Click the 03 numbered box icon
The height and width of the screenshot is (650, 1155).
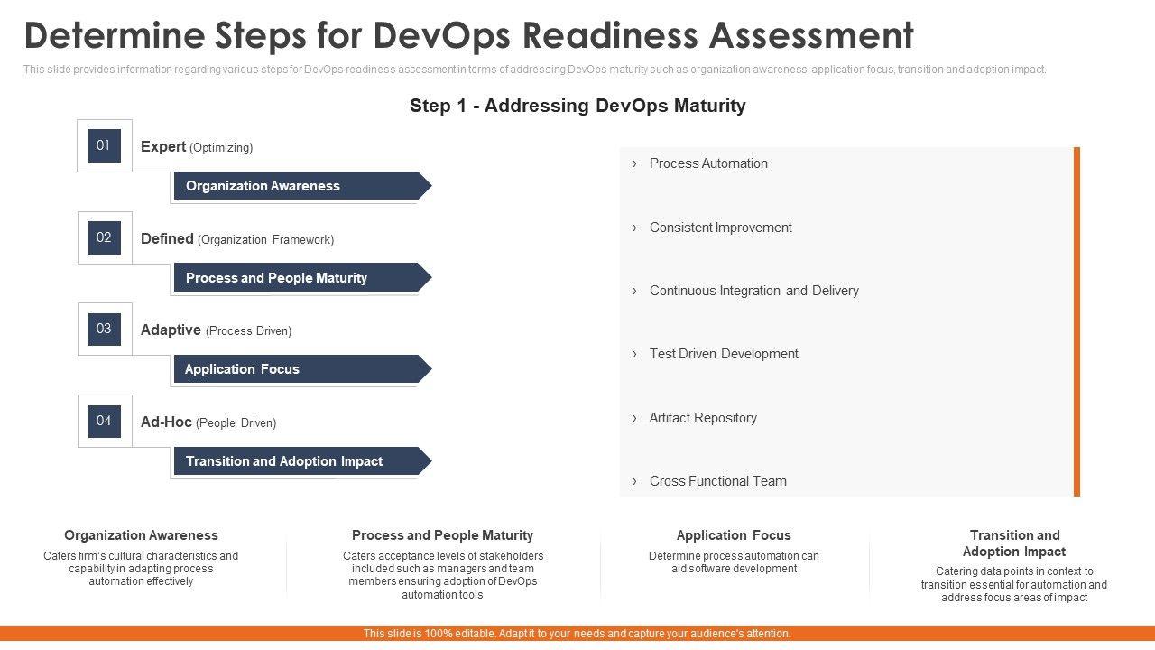pyautogui.click(x=104, y=329)
